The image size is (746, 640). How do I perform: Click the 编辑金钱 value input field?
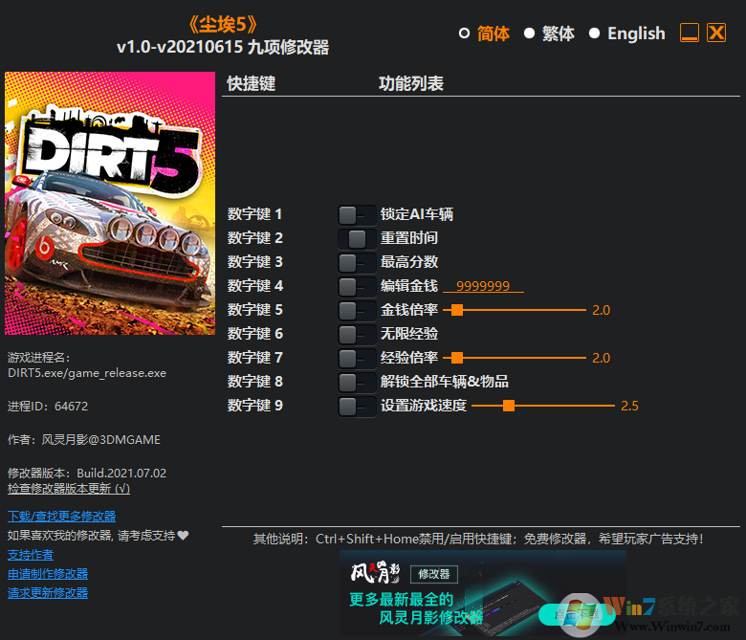[x=483, y=286]
